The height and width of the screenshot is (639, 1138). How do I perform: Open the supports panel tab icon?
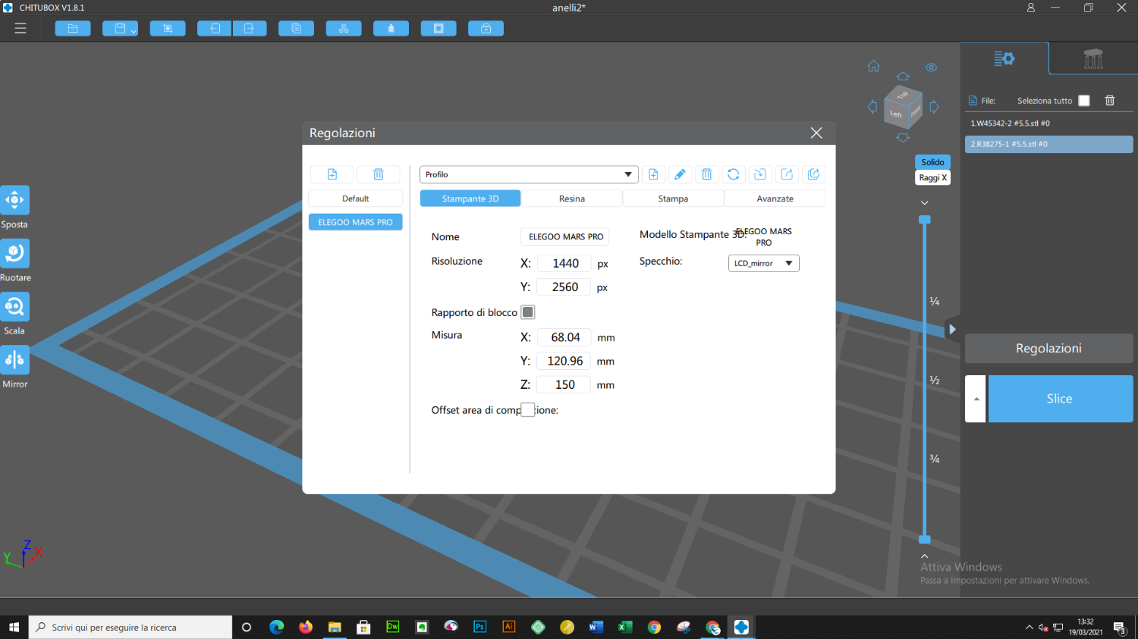(x=1093, y=58)
